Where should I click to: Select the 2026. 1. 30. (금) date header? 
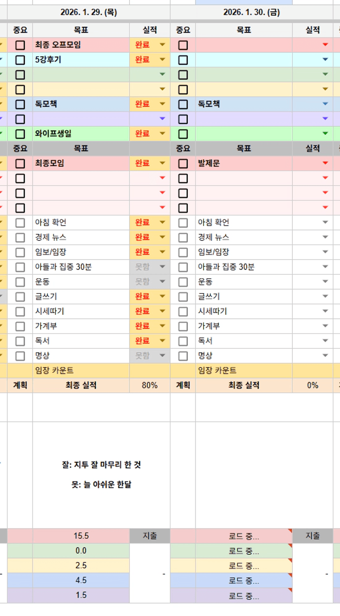[x=251, y=12]
